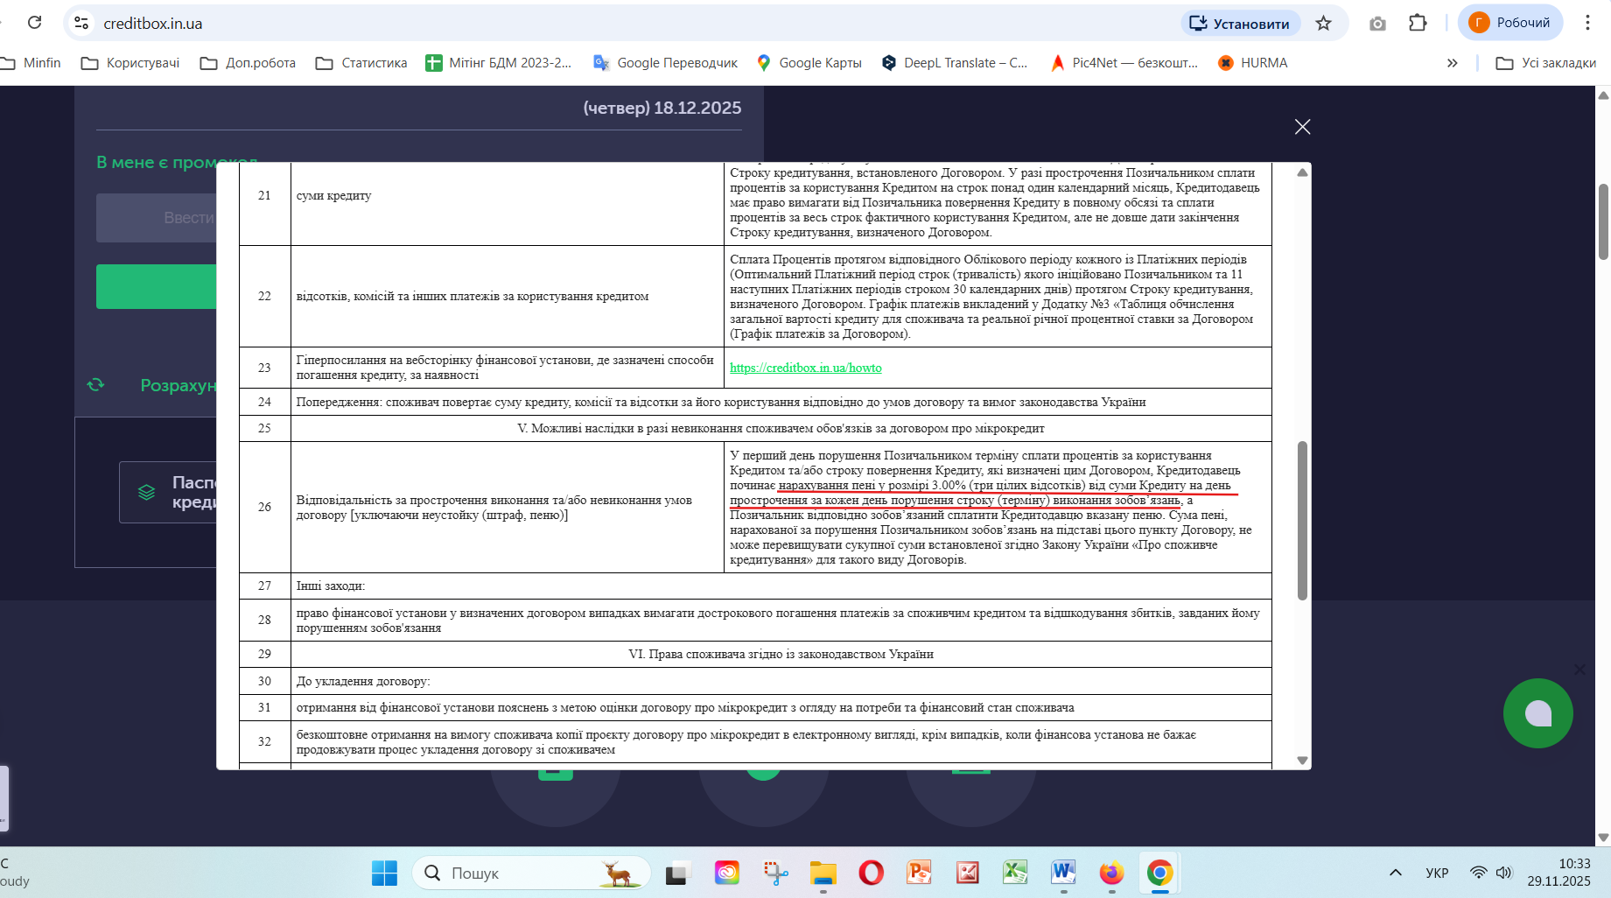Viewport: 1611px width, 898px height.
Task: Open Excel from the taskbar
Action: [1015, 873]
